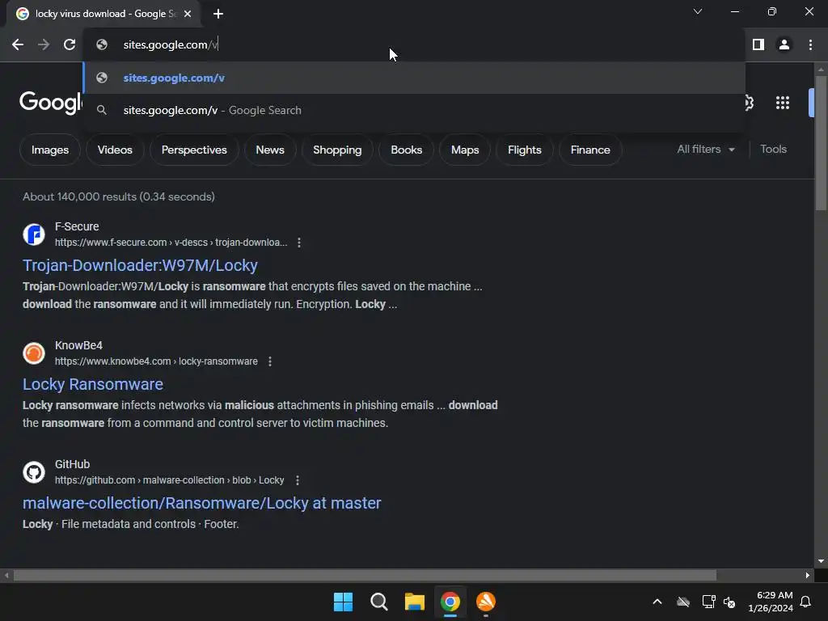Click vertical page scrollbar thumb

coord(821,143)
